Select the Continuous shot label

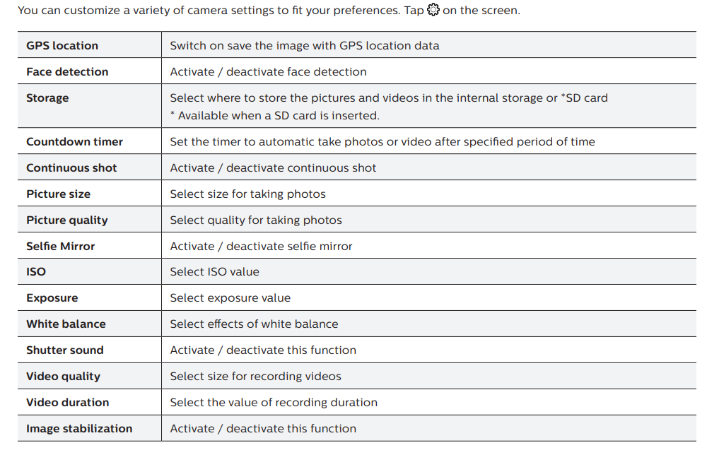[71, 167]
